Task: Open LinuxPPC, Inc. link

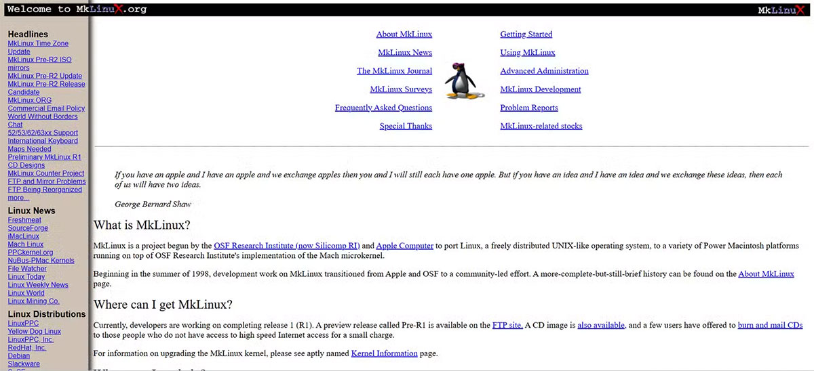Action: [x=31, y=340]
